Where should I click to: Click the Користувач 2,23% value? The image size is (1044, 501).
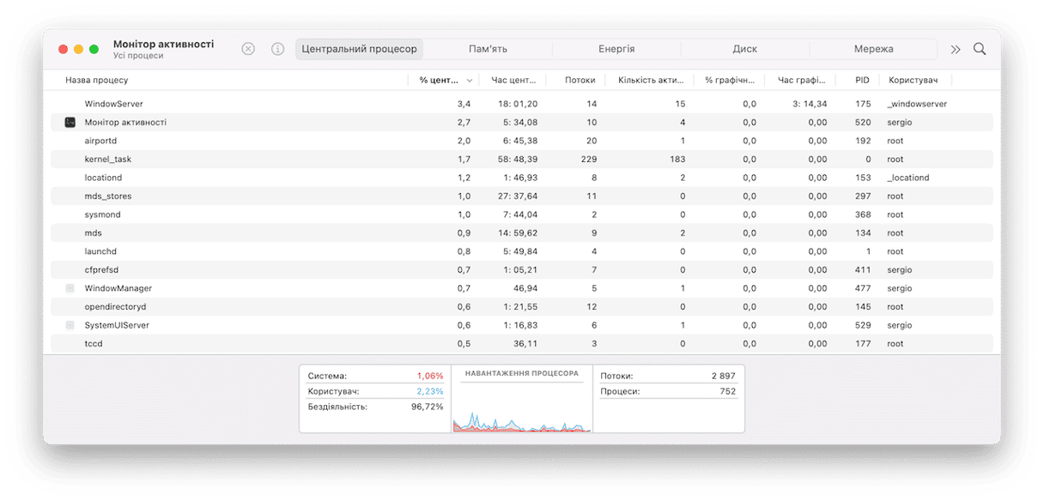(x=430, y=391)
